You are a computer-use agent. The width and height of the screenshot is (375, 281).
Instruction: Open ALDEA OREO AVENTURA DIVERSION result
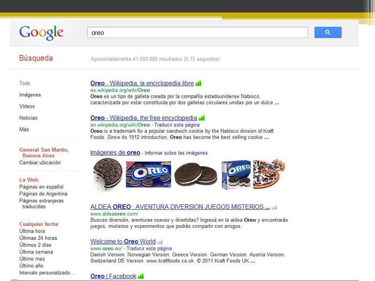tap(180, 207)
